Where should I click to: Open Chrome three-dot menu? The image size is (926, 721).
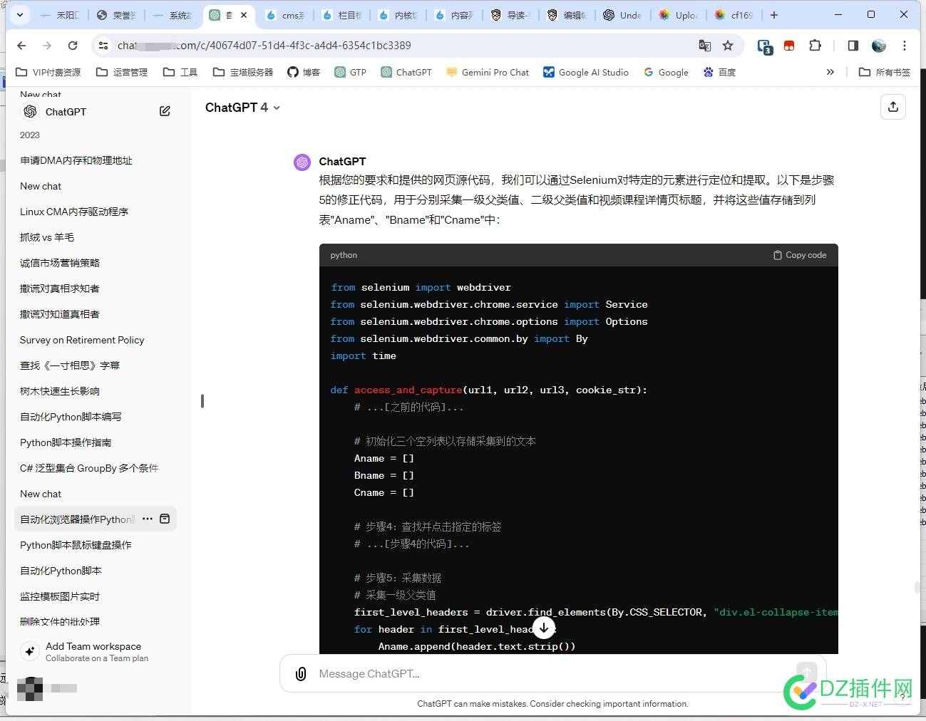tap(905, 46)
